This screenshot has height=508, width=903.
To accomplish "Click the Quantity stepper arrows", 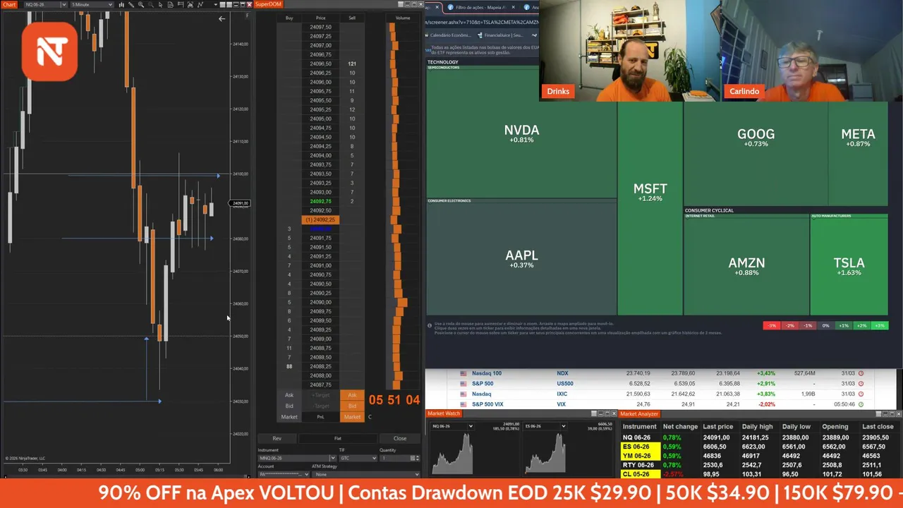I will 418,458.
